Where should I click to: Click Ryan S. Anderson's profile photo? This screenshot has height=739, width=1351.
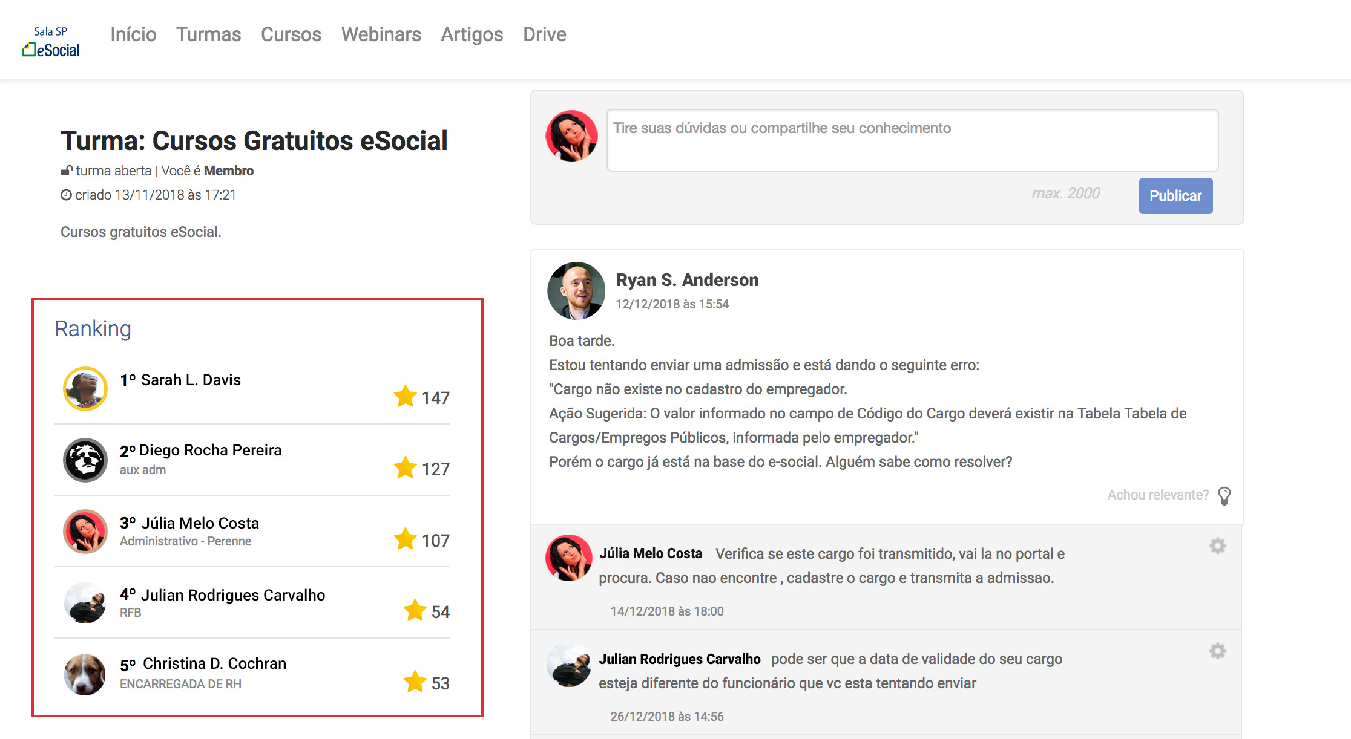[x=576, y=291]
